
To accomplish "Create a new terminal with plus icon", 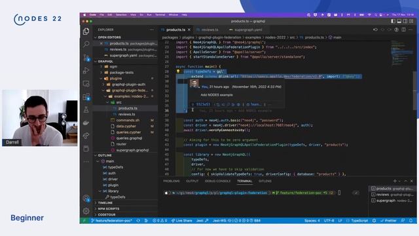I will pos(395,181).
